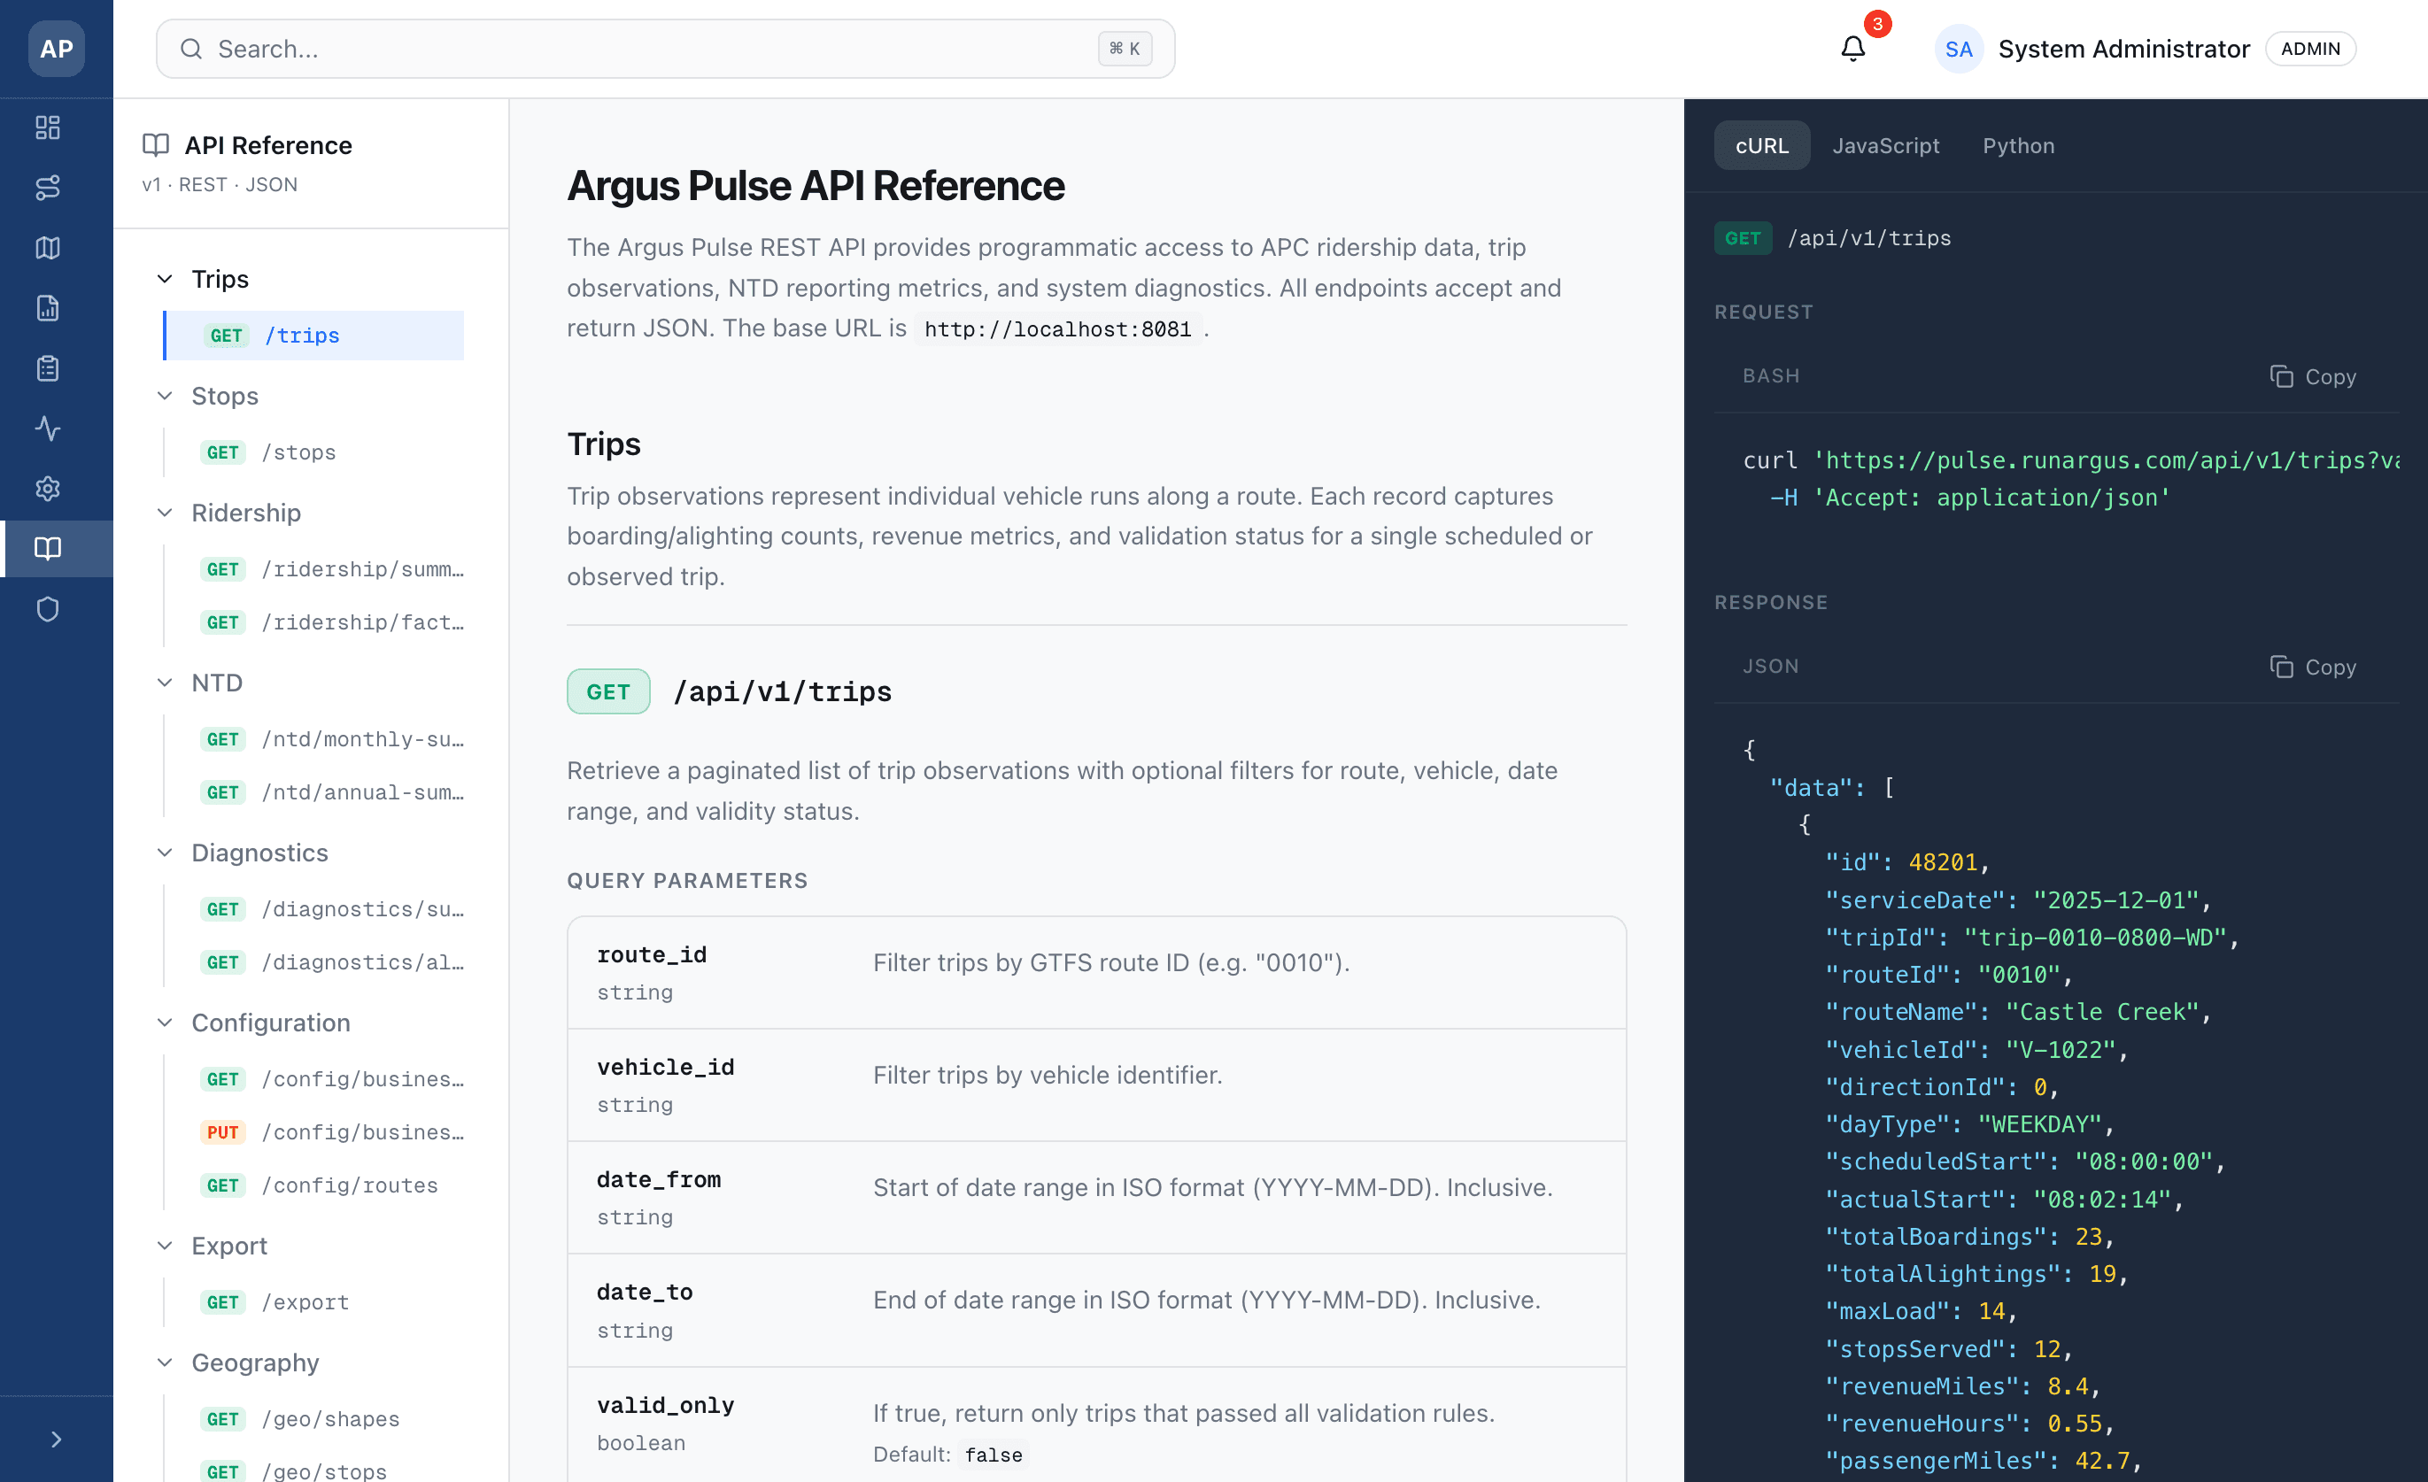Viewport: 2428px width, 1482px height.
Task: Switch to the JavaScript tab
Action: tap(1885, 146)
